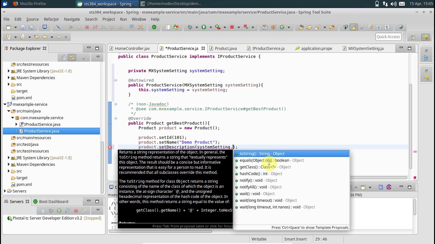Screen dimensions: 435x244
Task: Click the network icon in system tray
Action: click(386, 4)
